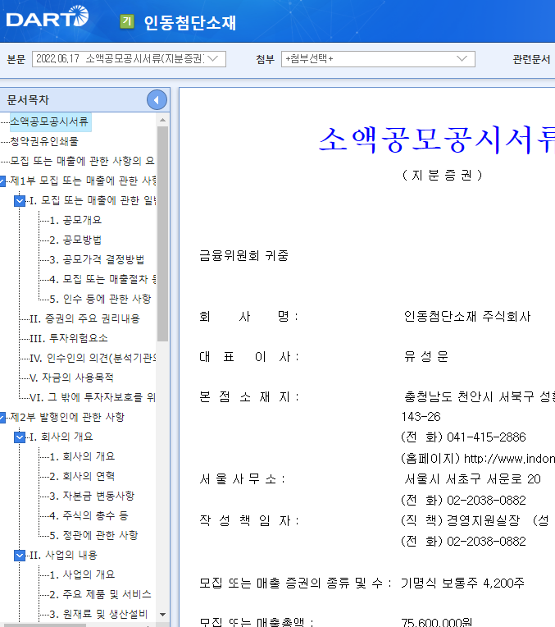Click the TOC vertical scrollbar thumb
The height and width of the screenshot is (627, 555).
tap(162, 234)
